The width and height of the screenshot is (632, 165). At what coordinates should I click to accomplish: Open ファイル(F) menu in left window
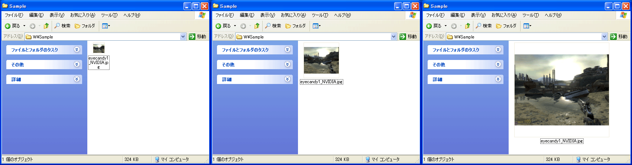pos(14,15)
